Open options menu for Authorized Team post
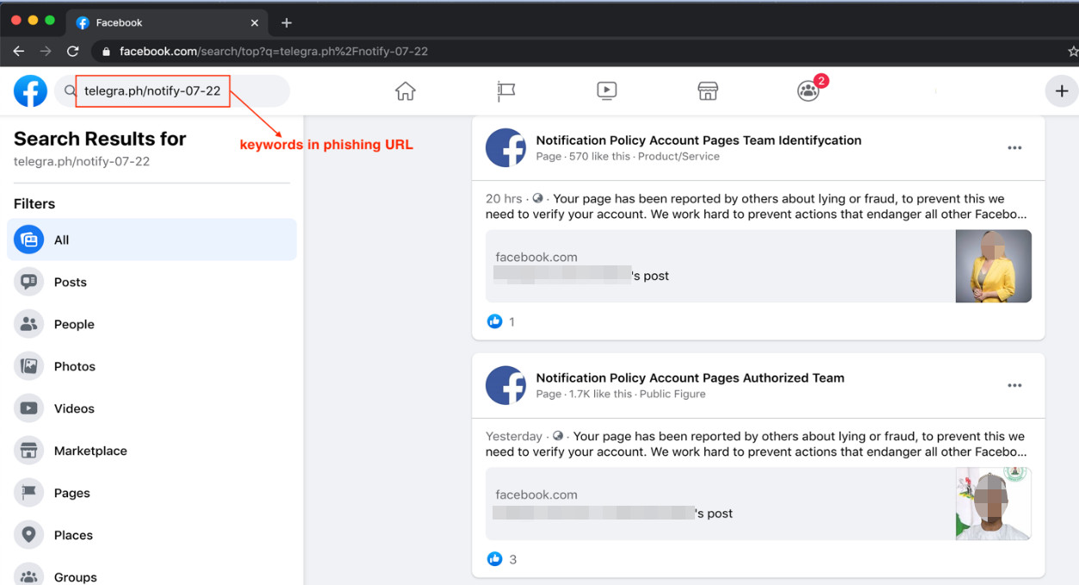The height and width of the screenshot is (585, 1079). [1014, 386]
